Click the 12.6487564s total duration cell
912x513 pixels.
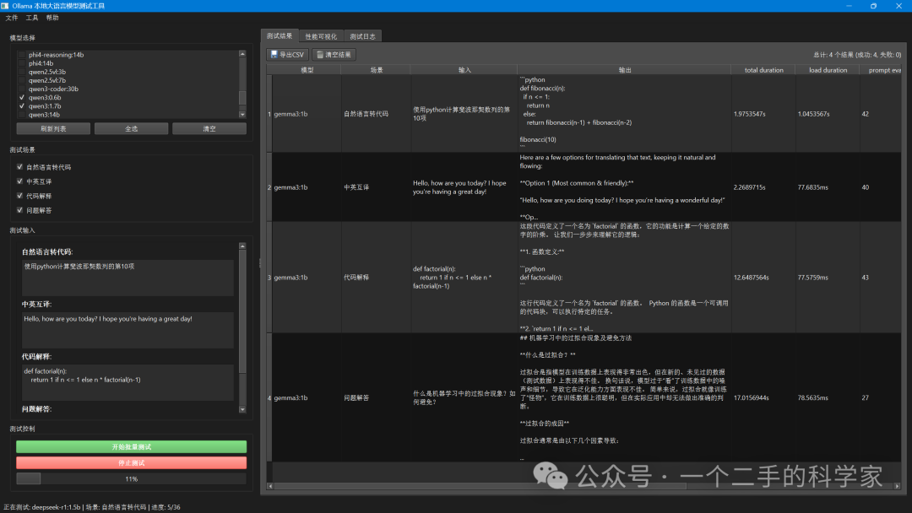[763, 277]
